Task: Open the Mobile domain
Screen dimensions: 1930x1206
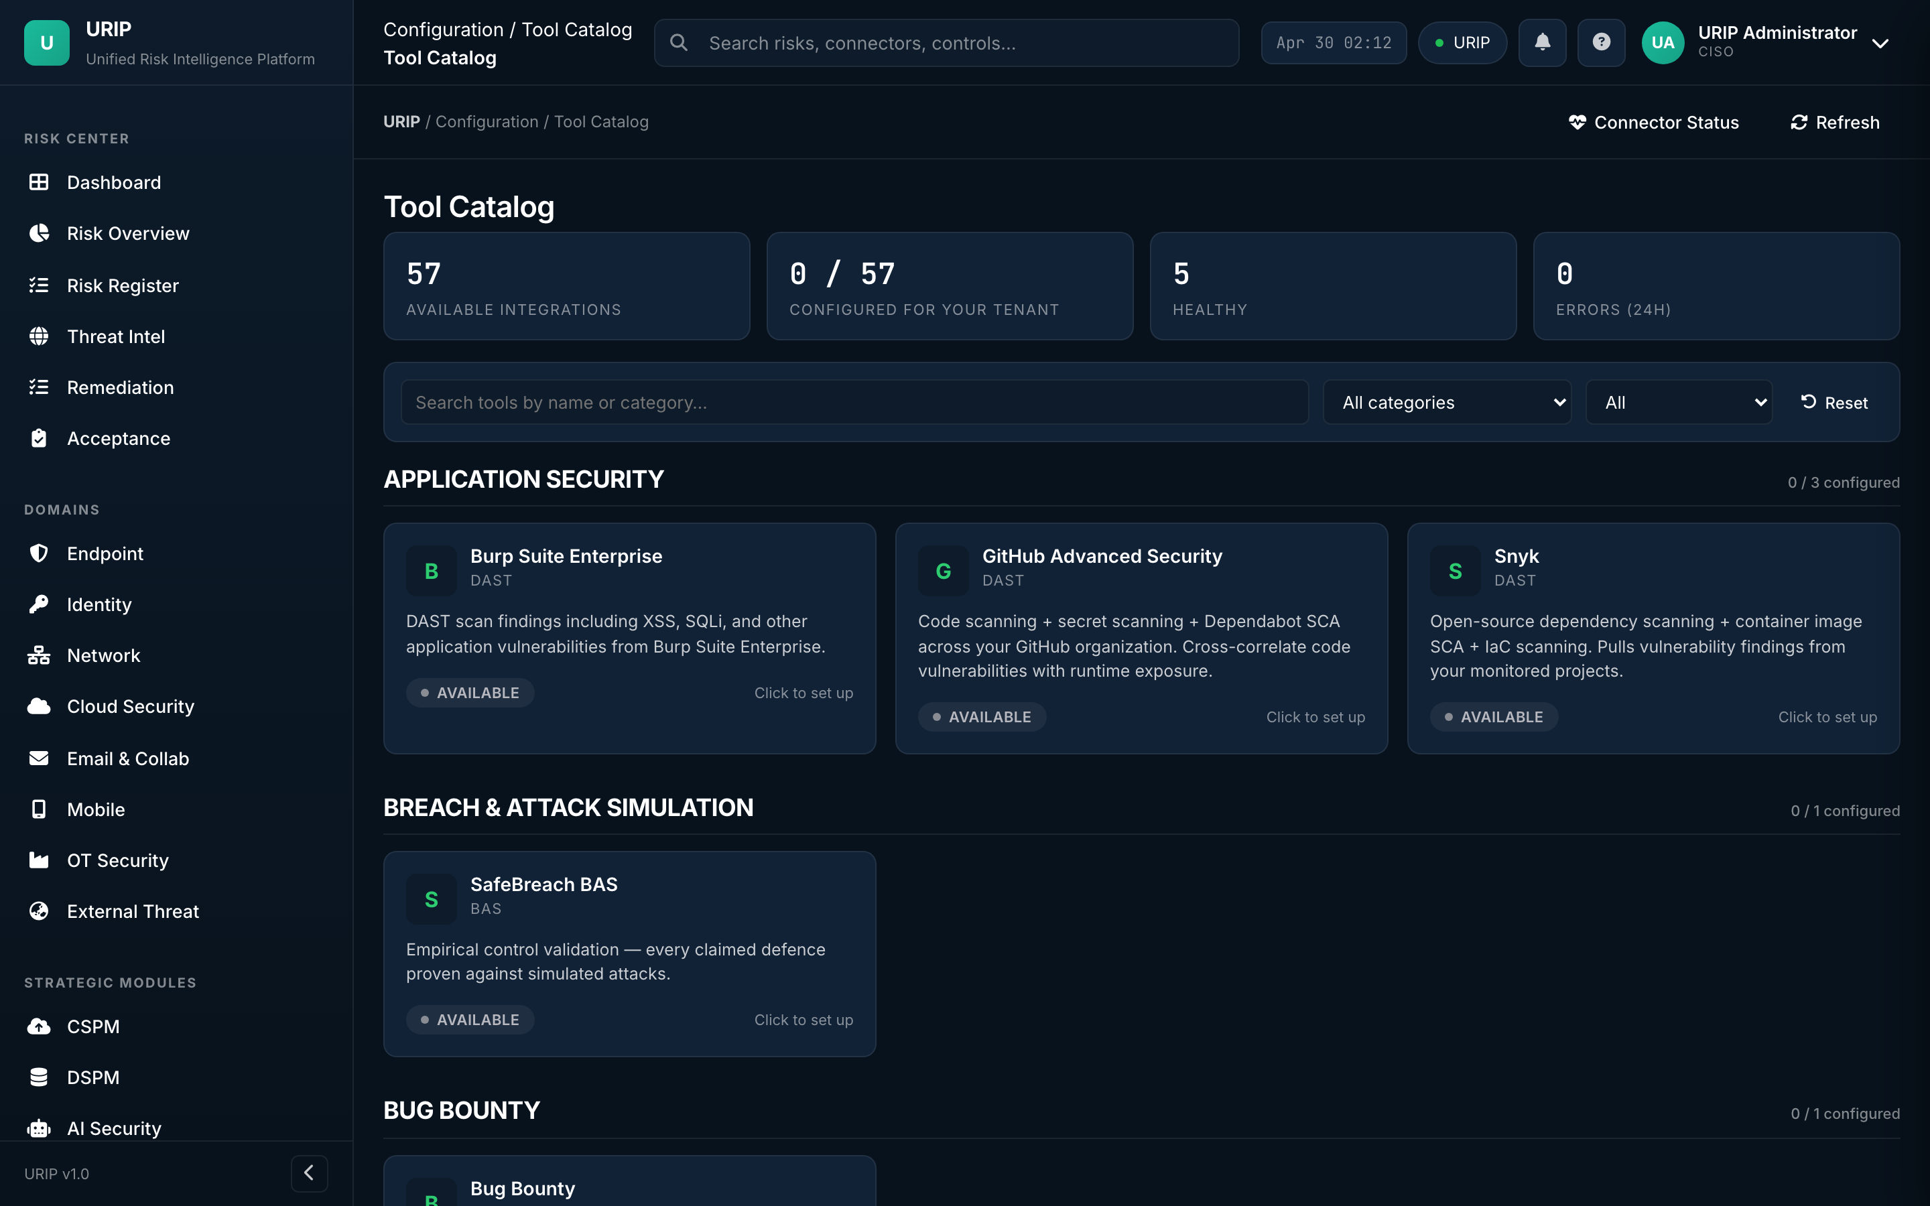Action: coord(176,809)
